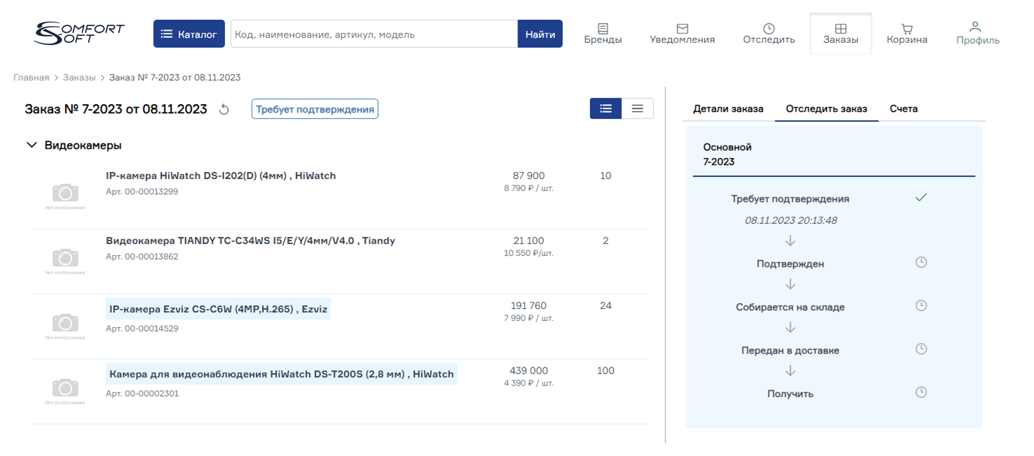Switch to detailed list view

point(605,108)
